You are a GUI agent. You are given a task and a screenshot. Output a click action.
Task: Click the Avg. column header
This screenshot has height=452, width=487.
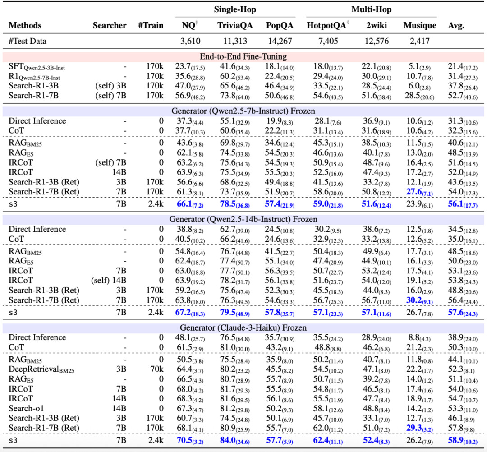[x=456, y=25]
